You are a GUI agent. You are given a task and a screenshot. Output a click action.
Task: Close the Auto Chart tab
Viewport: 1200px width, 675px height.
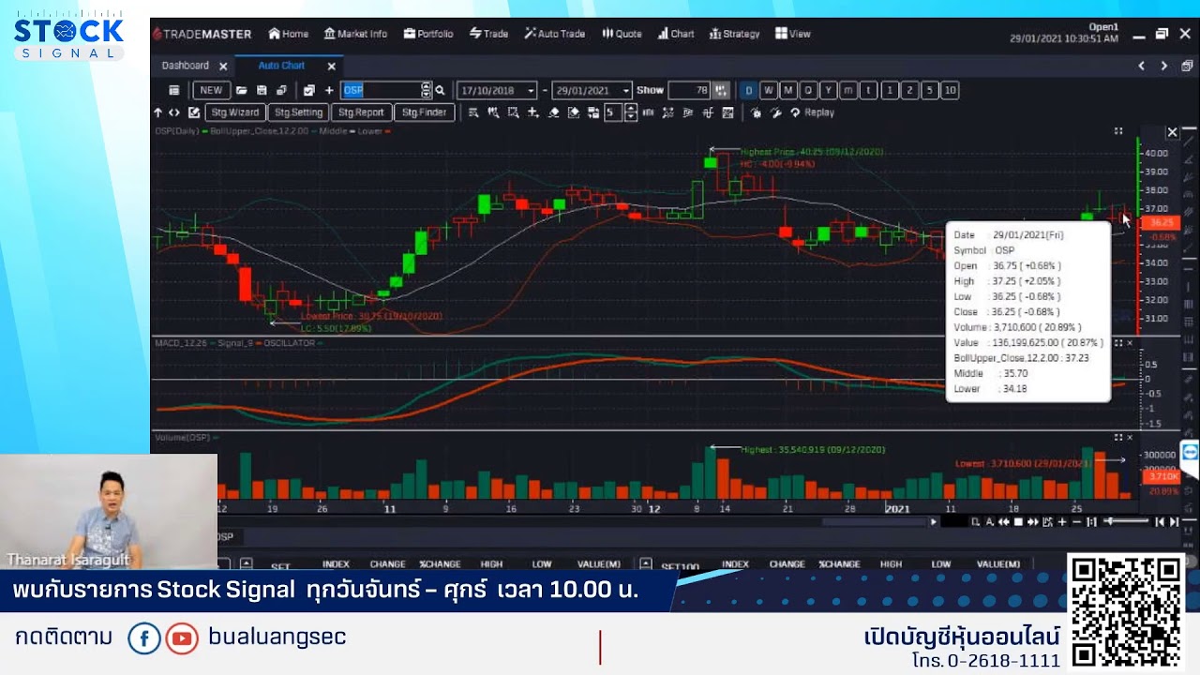coord(331,67)
